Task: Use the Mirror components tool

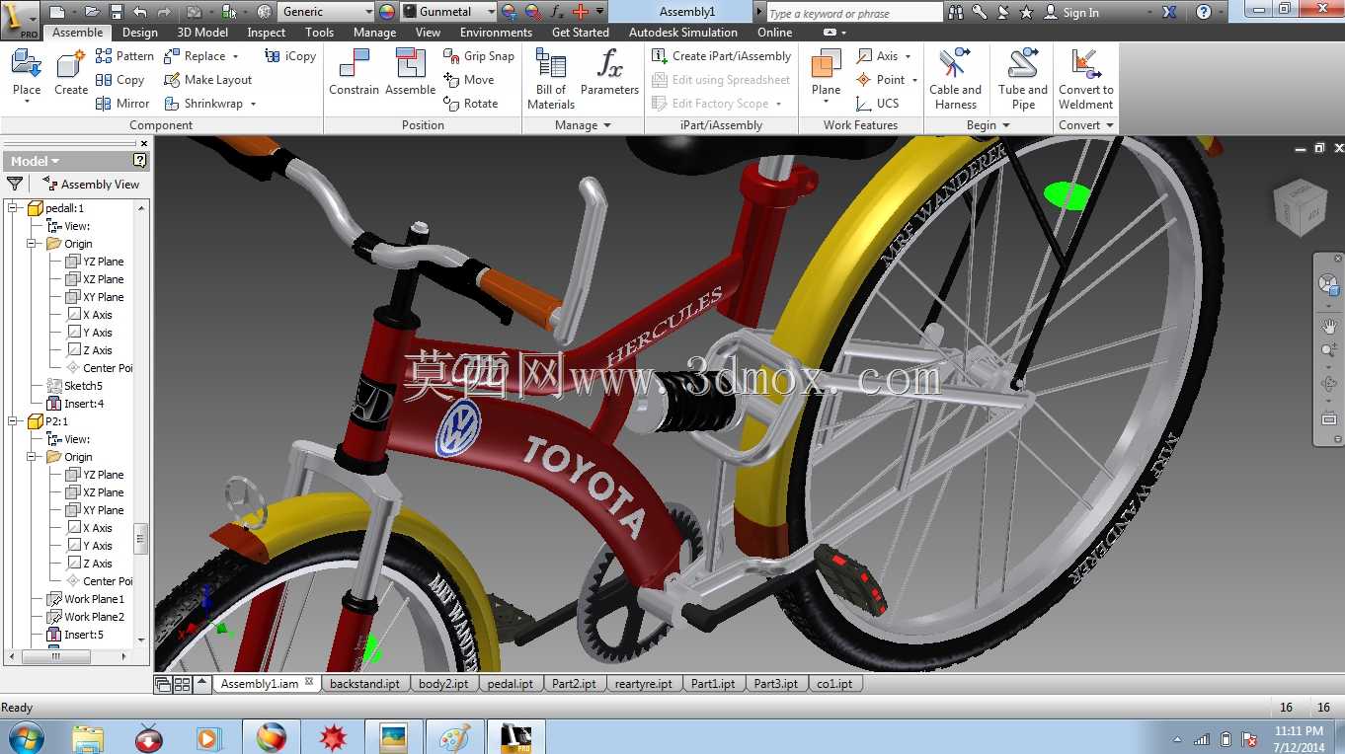Action: pyautogui.click(x=122, y=104)
